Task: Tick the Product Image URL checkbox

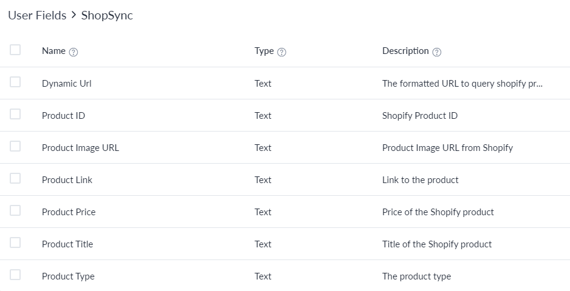Action: pos(15,146)
